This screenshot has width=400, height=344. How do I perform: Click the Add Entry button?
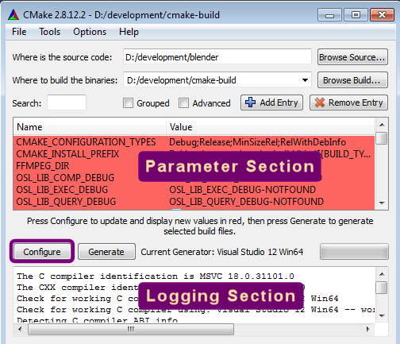pos(271,102)
